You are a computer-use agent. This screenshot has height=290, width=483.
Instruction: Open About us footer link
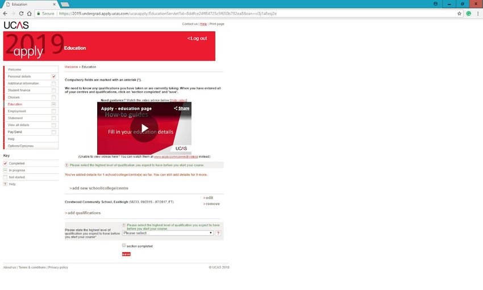10,267
